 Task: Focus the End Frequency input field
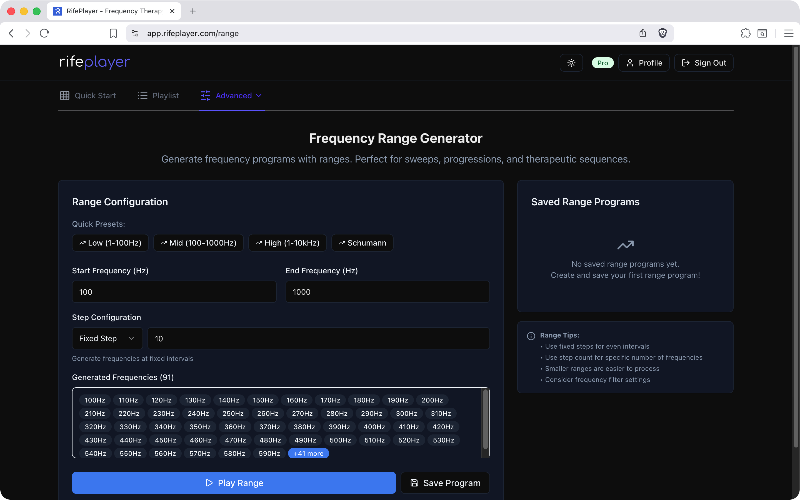pos(387,292)
